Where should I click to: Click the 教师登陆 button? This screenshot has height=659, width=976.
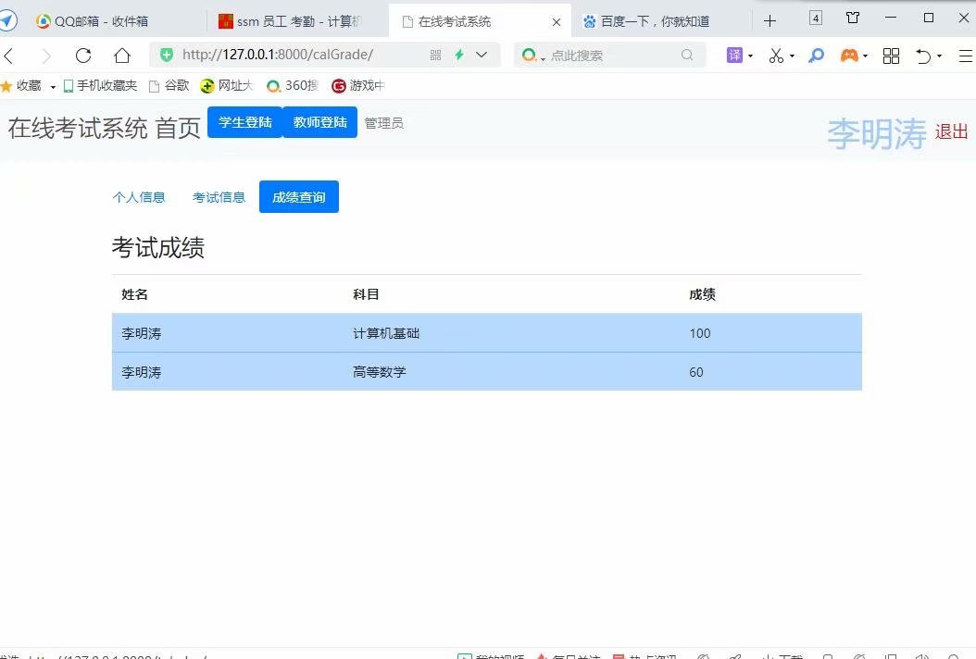[320, 122]
